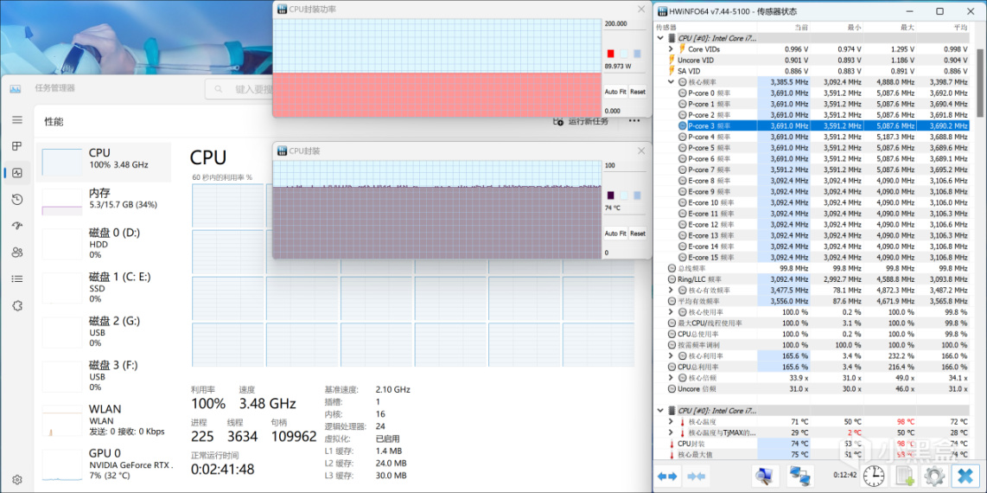Select 磁盘 1 (C: E:) SSD entry
This screenshot has width=987, height=493.
(x=103, y=288)
